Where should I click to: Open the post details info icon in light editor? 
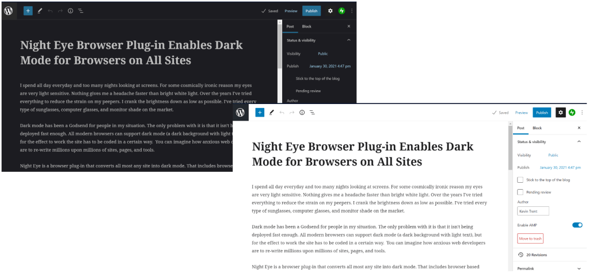[302, 113]
